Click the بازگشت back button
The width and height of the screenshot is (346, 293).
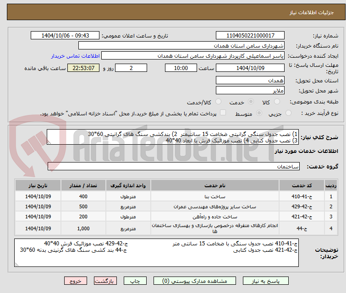105,281
